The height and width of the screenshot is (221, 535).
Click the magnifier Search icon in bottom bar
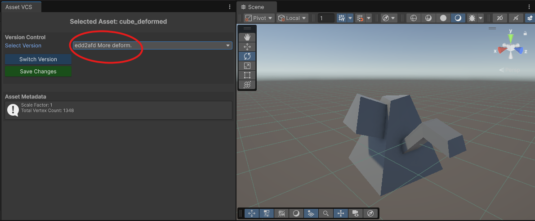tap(326, 213)
